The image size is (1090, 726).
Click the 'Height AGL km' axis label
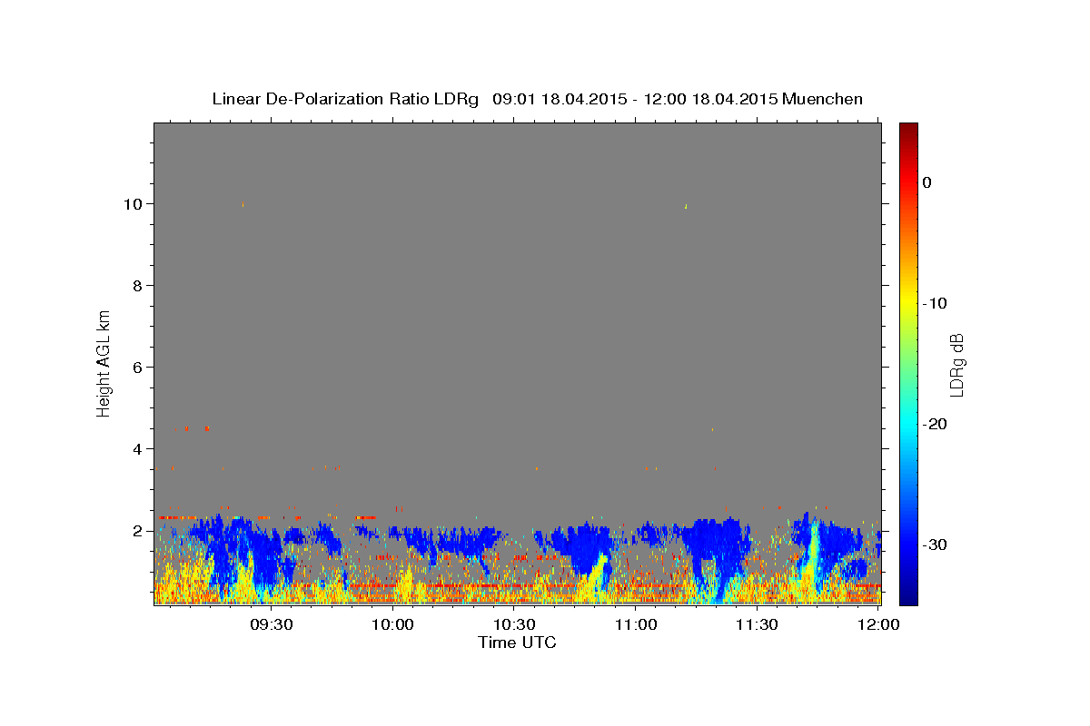pyautogui.click(x=104, y=363)
